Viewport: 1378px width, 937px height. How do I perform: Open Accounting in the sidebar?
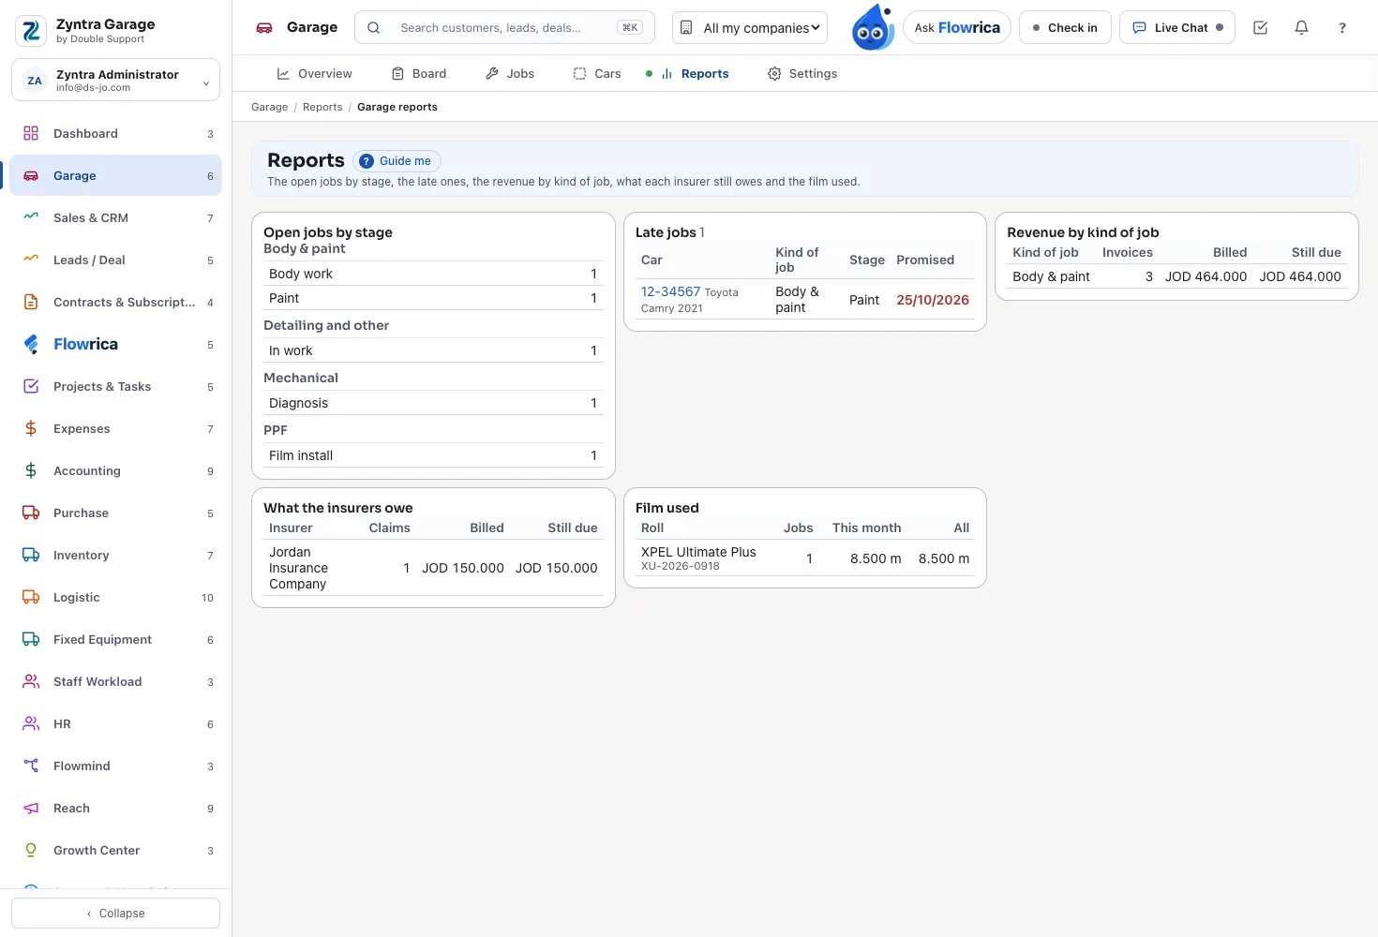pyautogui.click(x=115, y=470)
